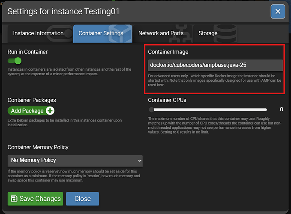Click the Add Package button label

click(x=27, y=111)
